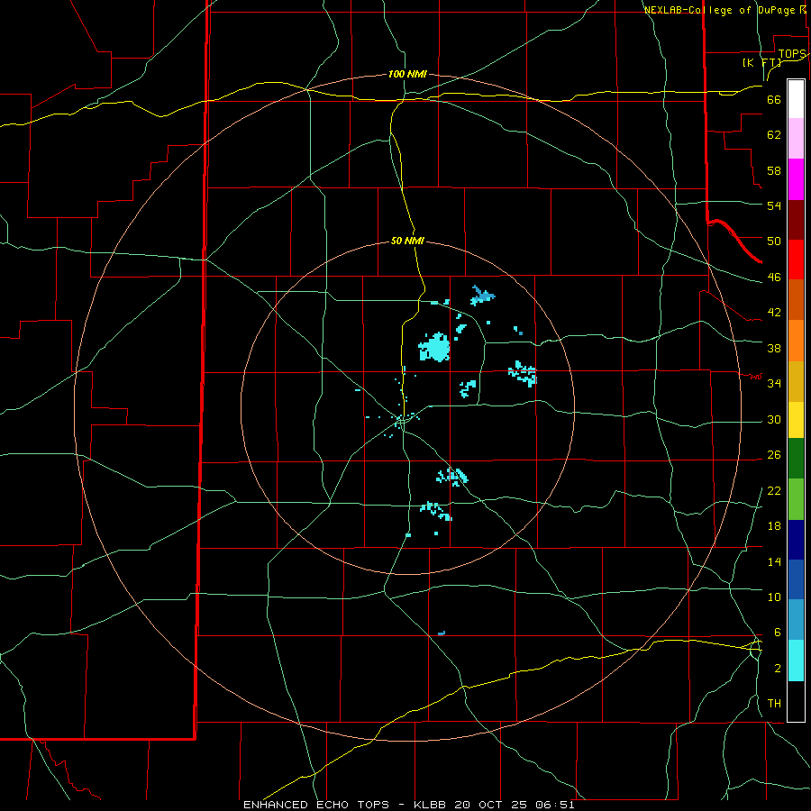The width and height of the screenshot is (811, 811).
Task: Click the cyan swatch at the legend's bottom
Action: pyautogui.click(x=796, y=661)
